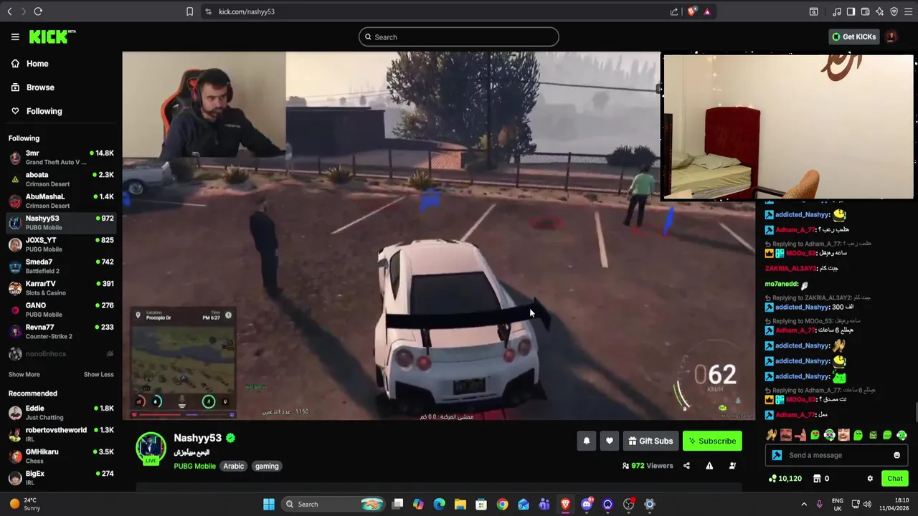Expand the list with Show More
The height and width of the screenshot is (516, 918).
click(x=24, y=374)
